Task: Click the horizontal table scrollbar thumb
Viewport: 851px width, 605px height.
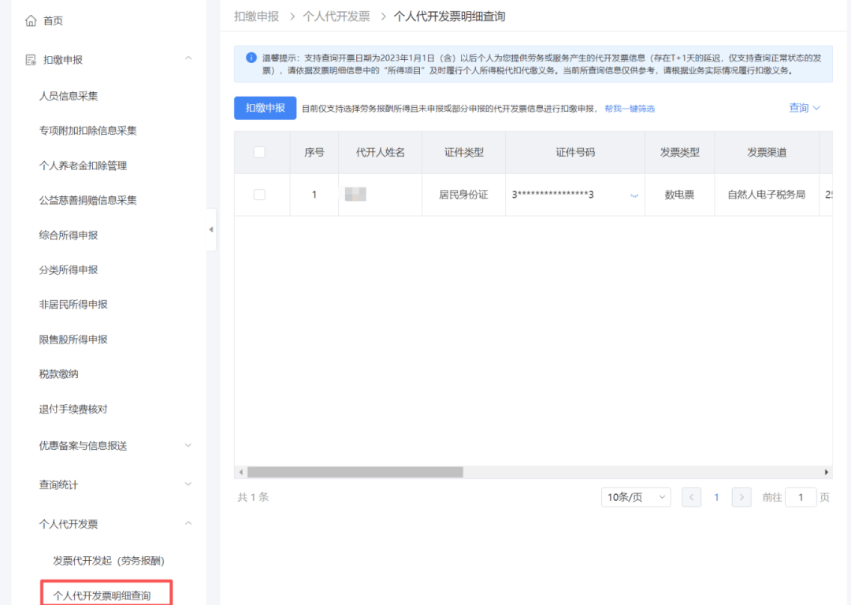Action: 355,472
